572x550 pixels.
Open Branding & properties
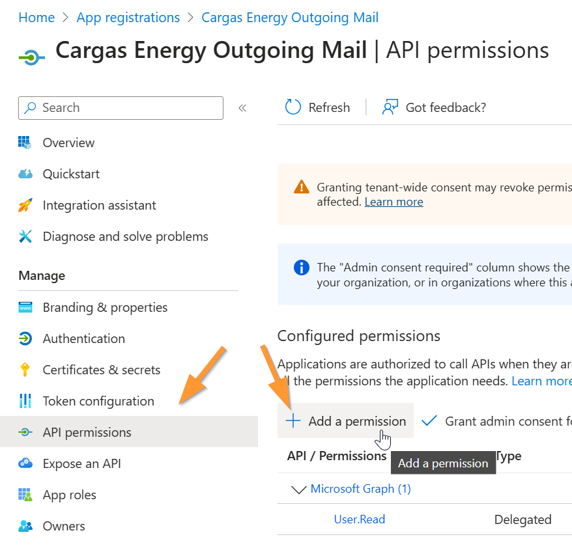point(105,307)
